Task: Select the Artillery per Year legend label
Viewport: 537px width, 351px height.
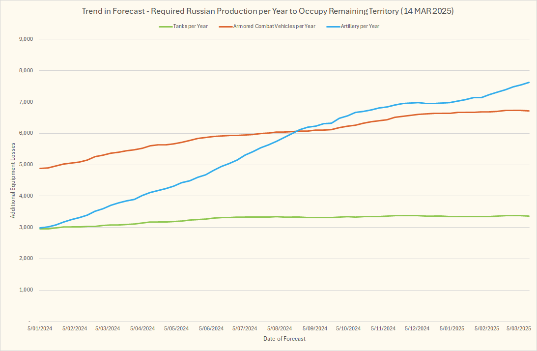Action: pos(360,26)
